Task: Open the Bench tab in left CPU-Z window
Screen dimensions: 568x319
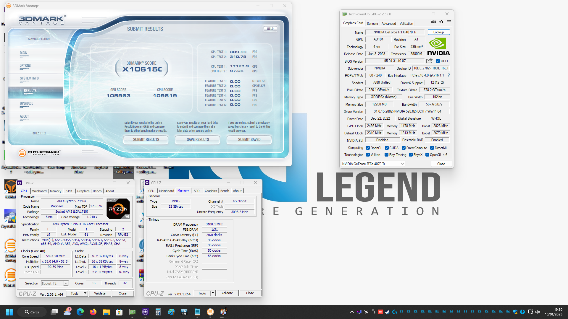Action: (97, 191)
